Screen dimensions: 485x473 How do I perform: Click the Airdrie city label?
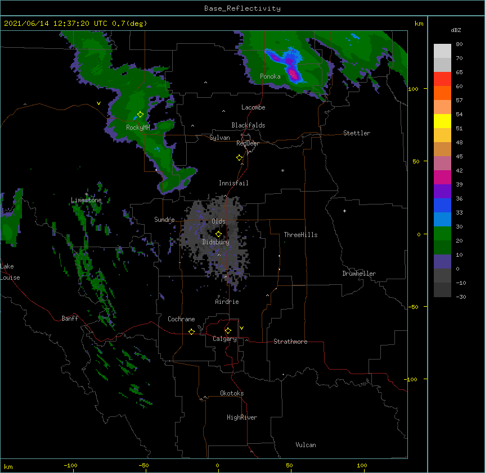pos(227,302)
